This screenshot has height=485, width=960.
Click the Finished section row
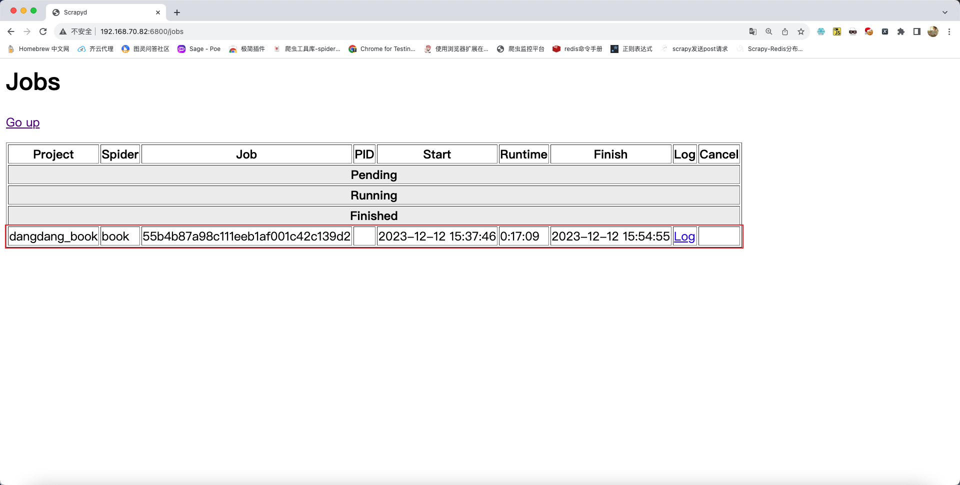(374, 216)
